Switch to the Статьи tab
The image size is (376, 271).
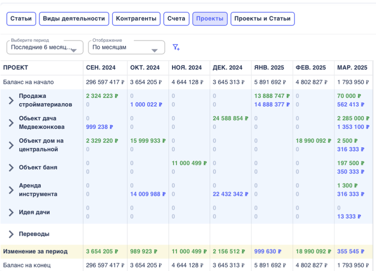21,19
